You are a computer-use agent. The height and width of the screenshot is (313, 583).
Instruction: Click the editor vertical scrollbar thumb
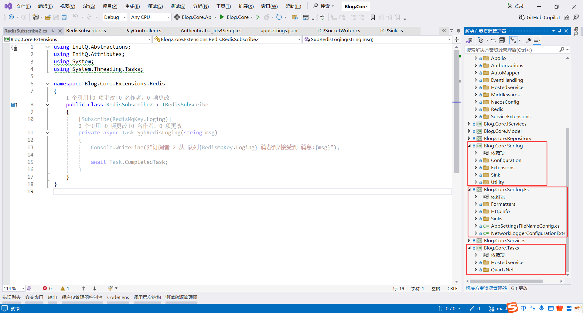(456, 112)
